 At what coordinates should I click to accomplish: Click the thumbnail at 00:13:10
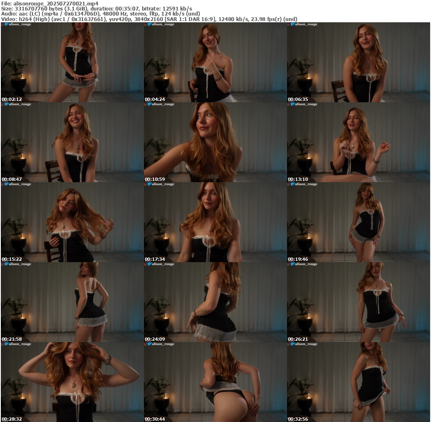click(359, 142)
